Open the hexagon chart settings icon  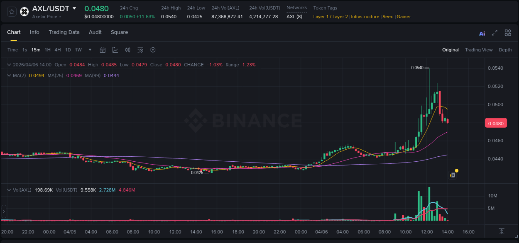point(153,50)
